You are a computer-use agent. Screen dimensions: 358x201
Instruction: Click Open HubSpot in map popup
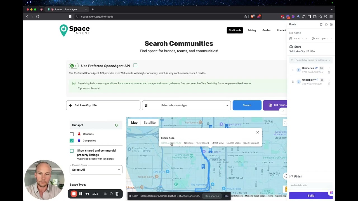[x=251, y=143]
